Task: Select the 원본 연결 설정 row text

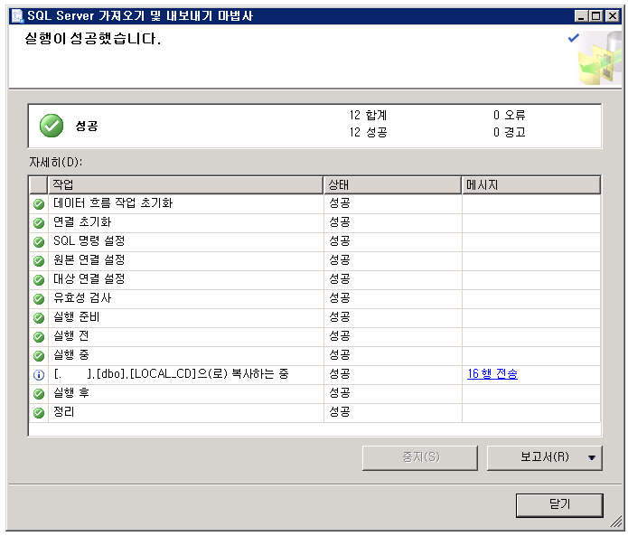Action: coord(89,259)
